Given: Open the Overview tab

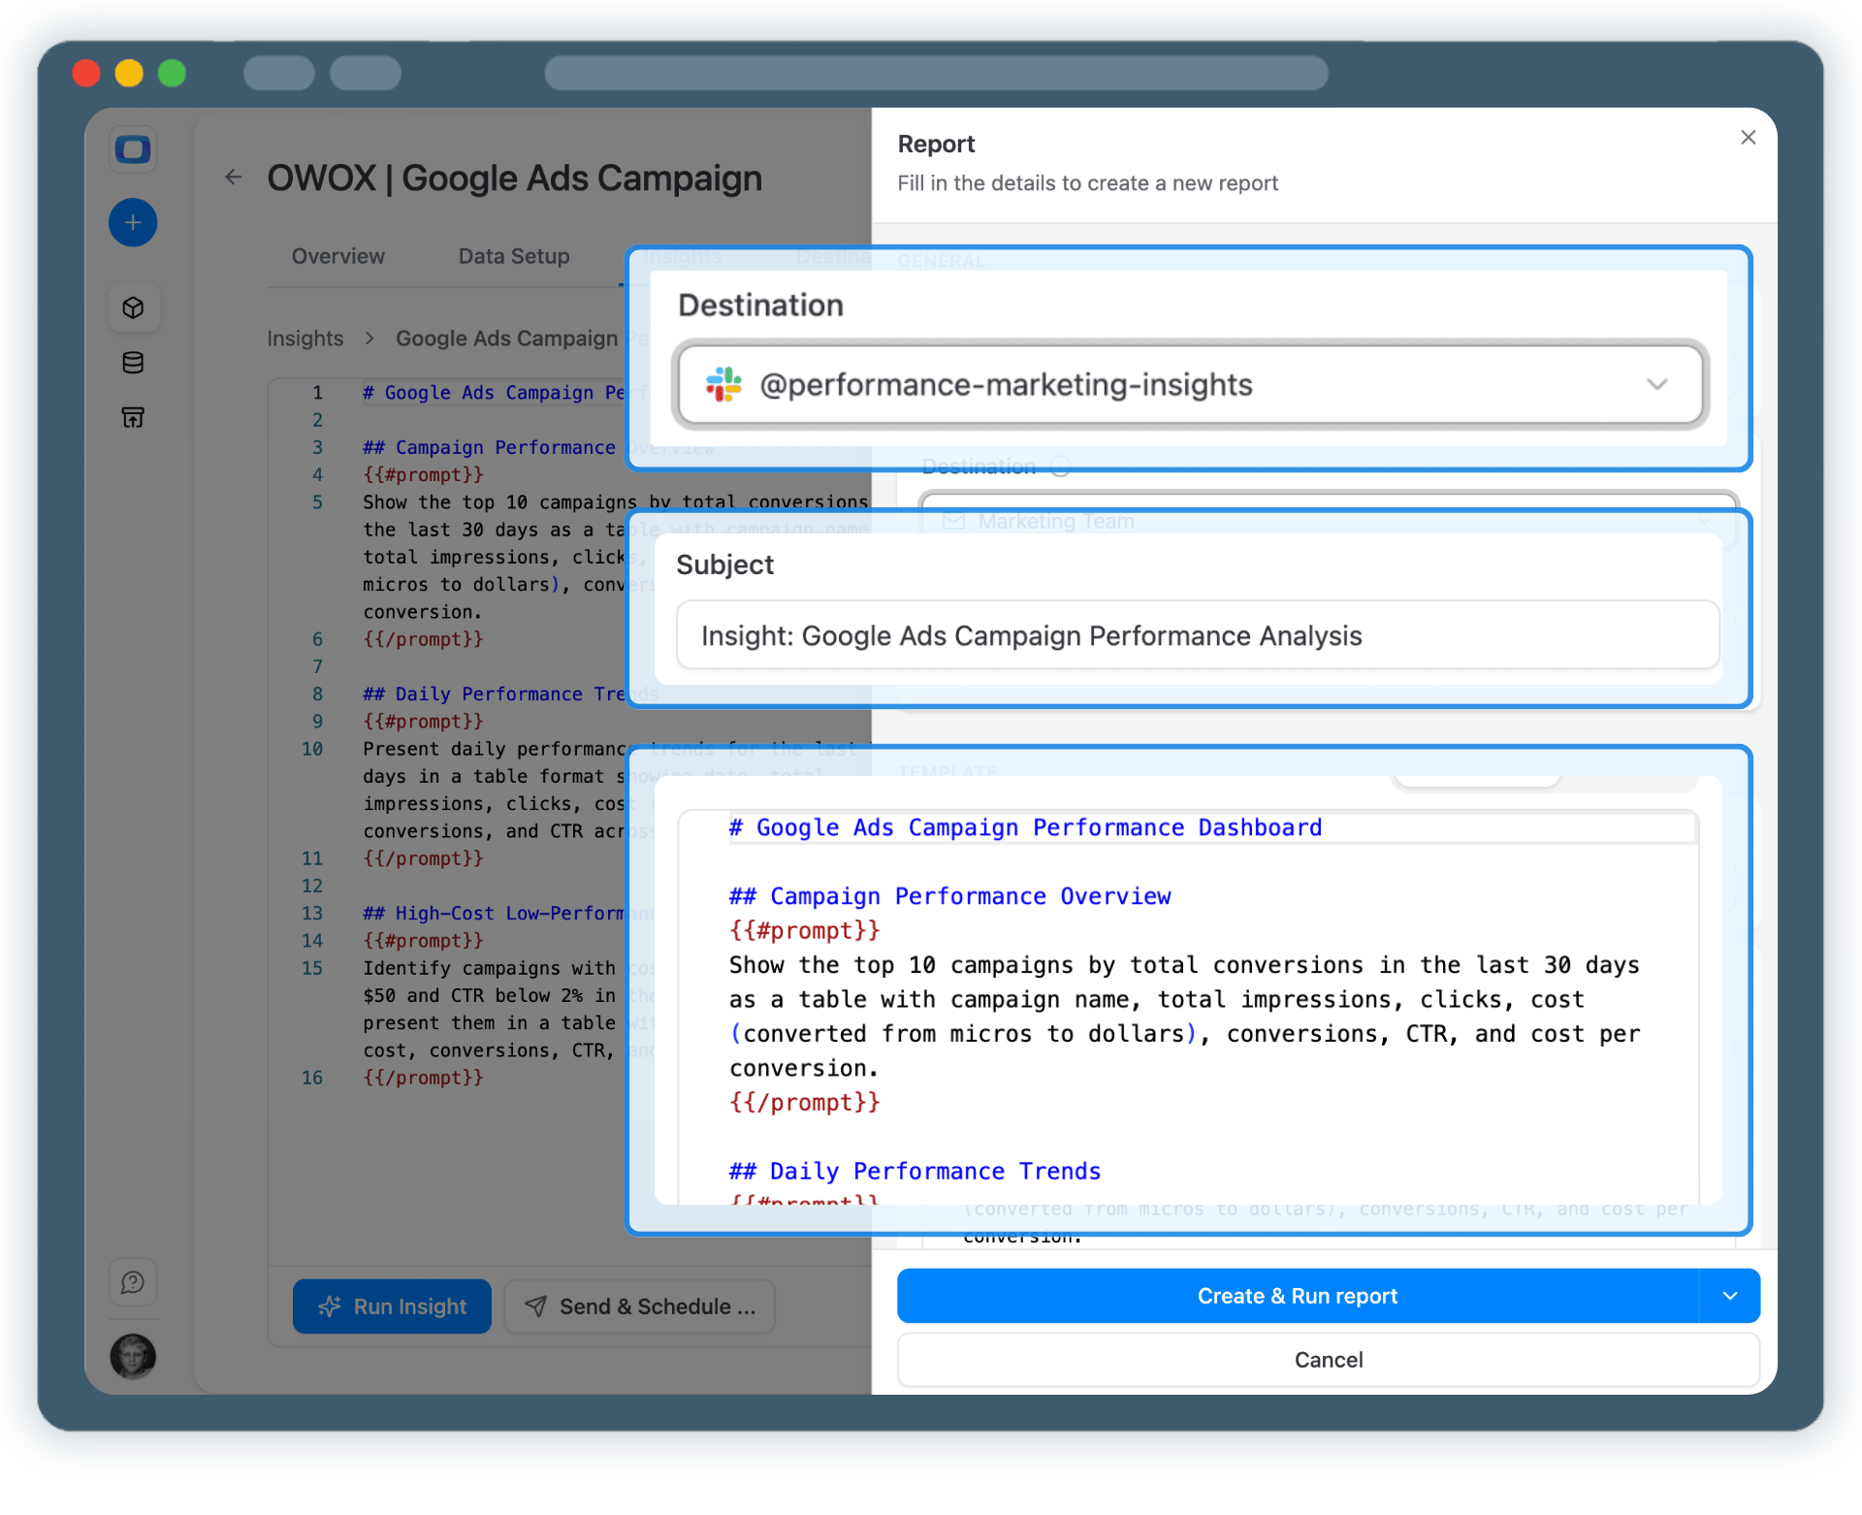Looking at the screenshot, I should (337, 256).
